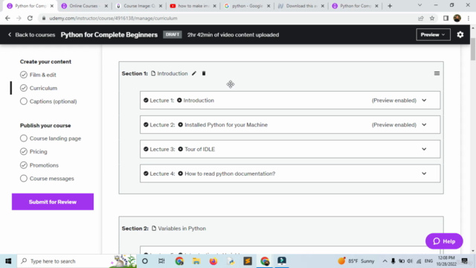
Task: Open Chrome three-dot menu
Action: (469, 18)
